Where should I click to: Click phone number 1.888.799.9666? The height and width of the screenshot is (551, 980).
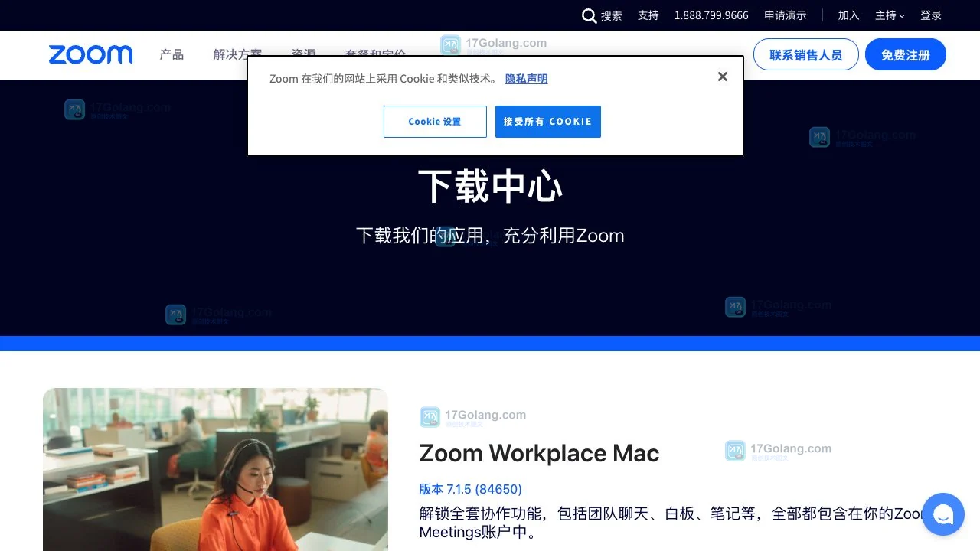pos(711,15)
